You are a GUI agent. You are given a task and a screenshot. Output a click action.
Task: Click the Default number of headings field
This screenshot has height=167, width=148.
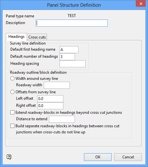67,57
